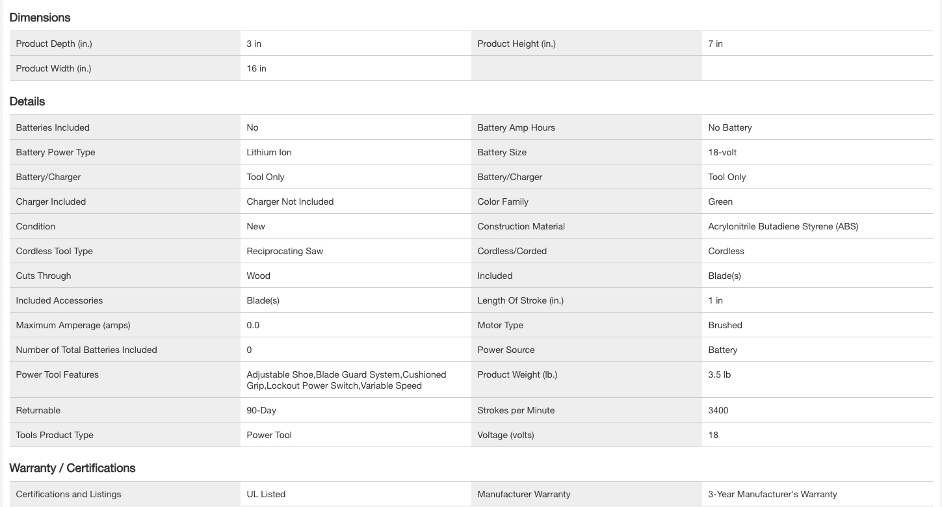Viewport: 942px width, 507px height.
Task: Select the UL Listed certification value
Action: click(266, 495)
